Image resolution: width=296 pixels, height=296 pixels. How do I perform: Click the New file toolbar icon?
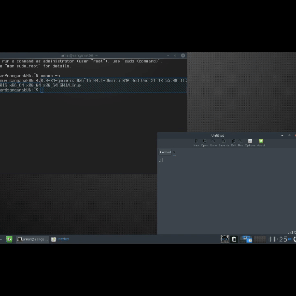[x=196, y=142]
